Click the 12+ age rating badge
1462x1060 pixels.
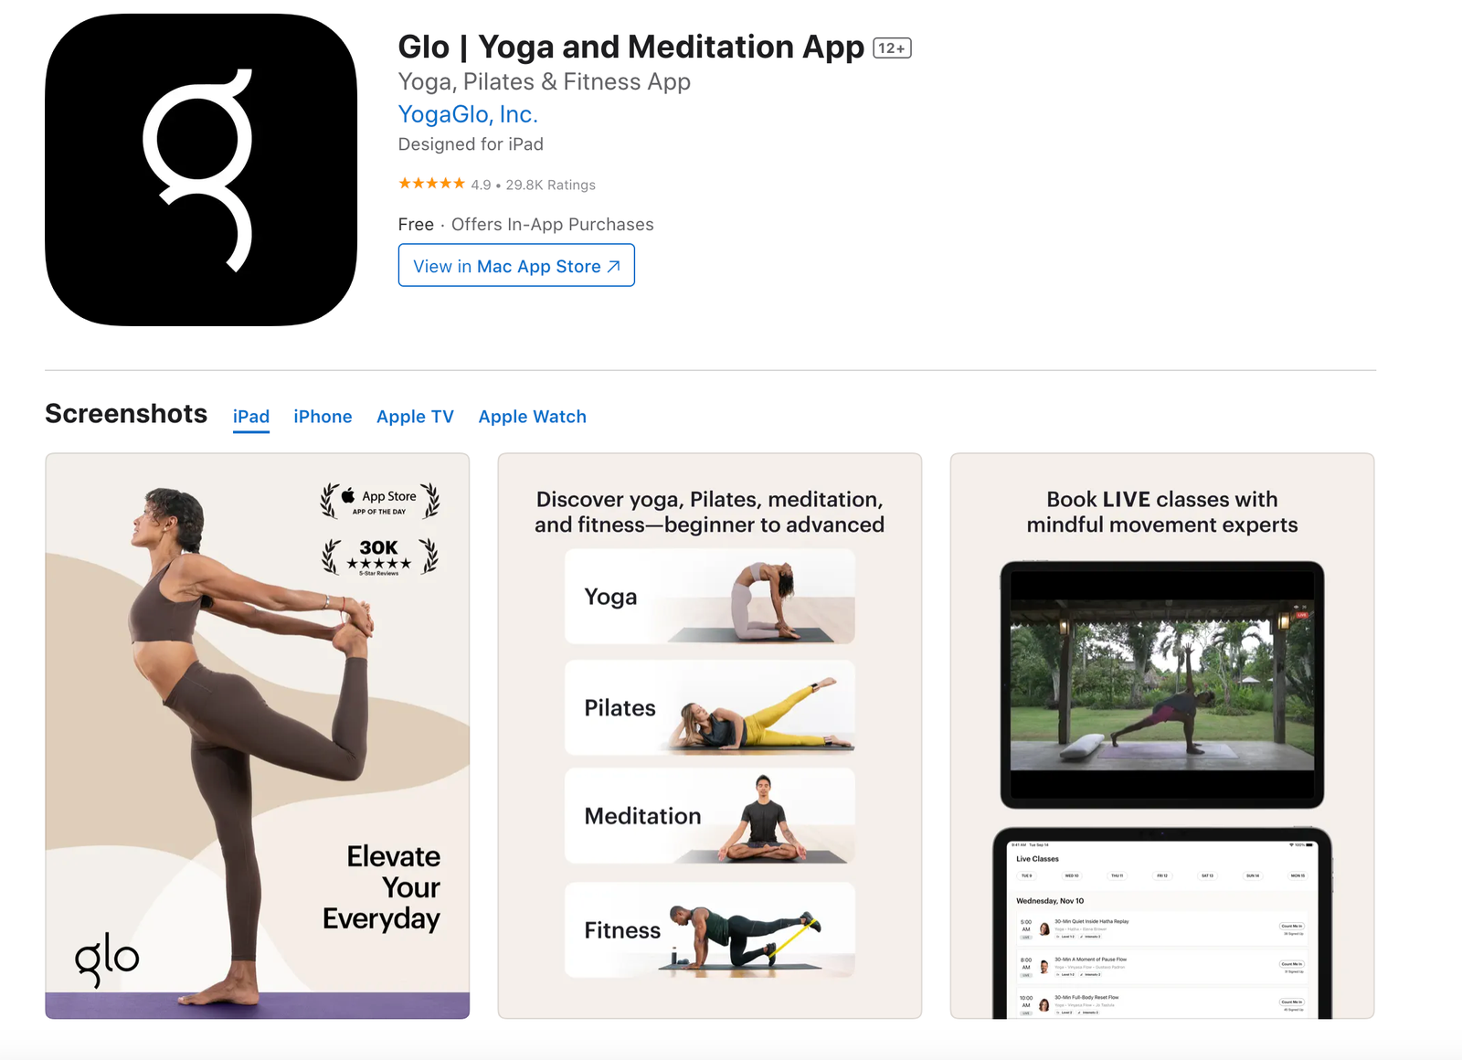click(x=892, y=48)
